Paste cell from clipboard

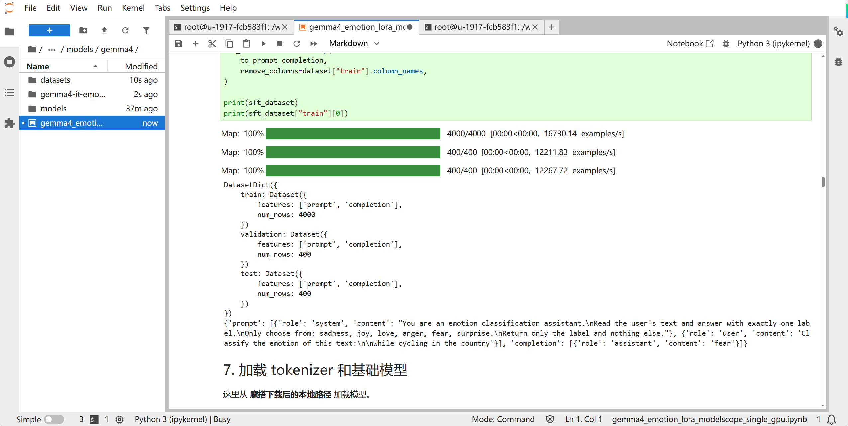(246, 44)
